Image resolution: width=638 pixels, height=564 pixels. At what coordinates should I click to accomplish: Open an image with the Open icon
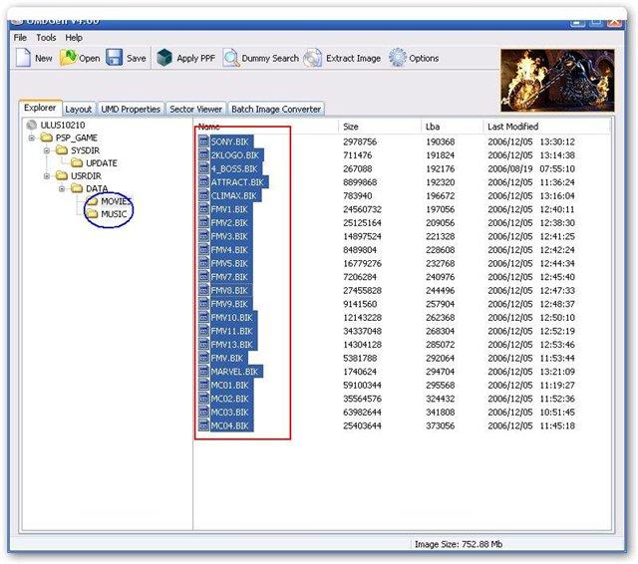coord(69,58)
